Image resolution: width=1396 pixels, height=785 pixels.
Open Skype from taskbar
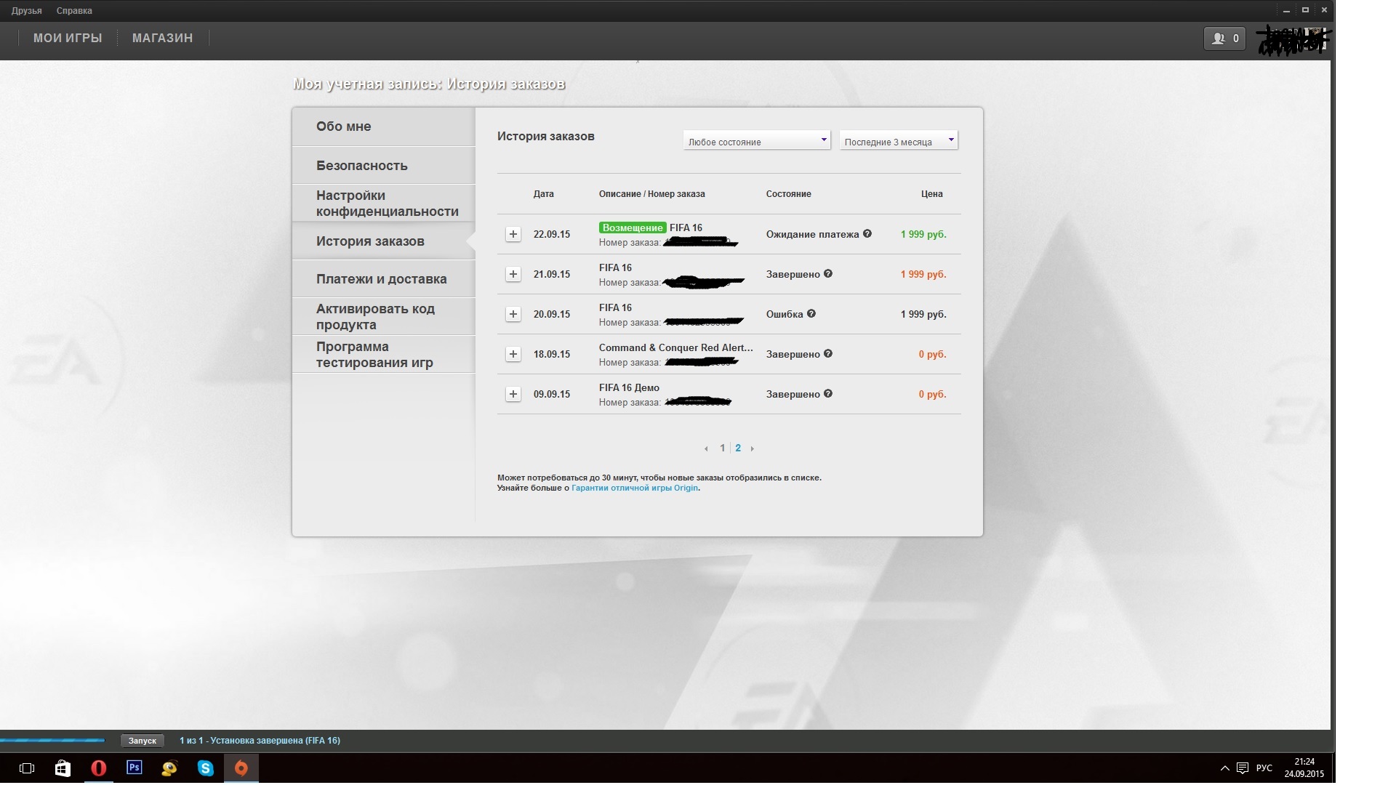pyautogui.click(x=205, y=768)
